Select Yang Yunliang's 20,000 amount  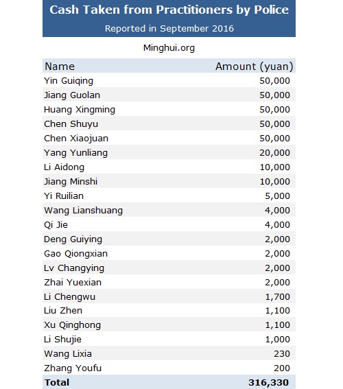point(274,153)
